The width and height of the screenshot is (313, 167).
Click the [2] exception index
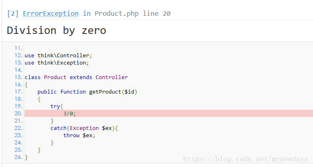click(13, 13)
